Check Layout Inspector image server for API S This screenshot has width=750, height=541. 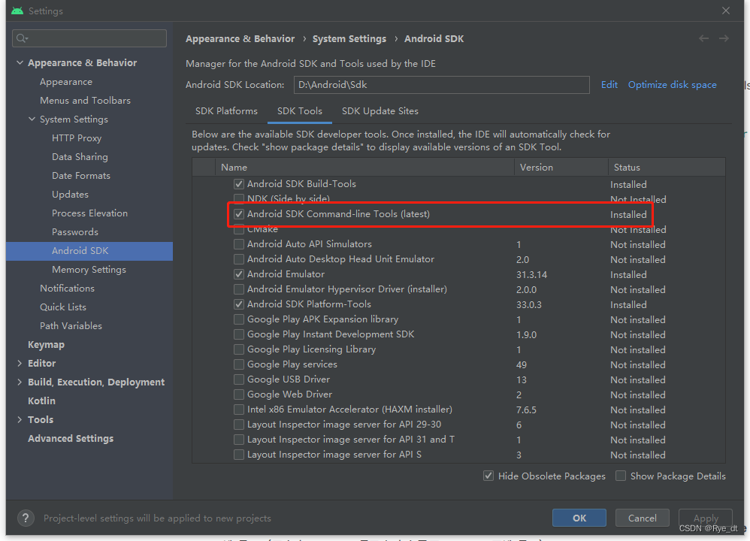(239, 454)
